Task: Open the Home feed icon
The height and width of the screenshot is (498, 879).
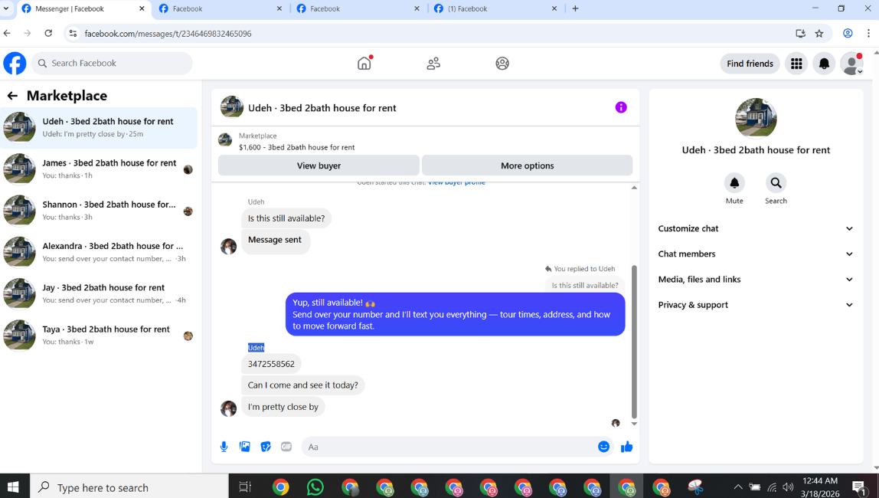Action: [x=364, y=64]
